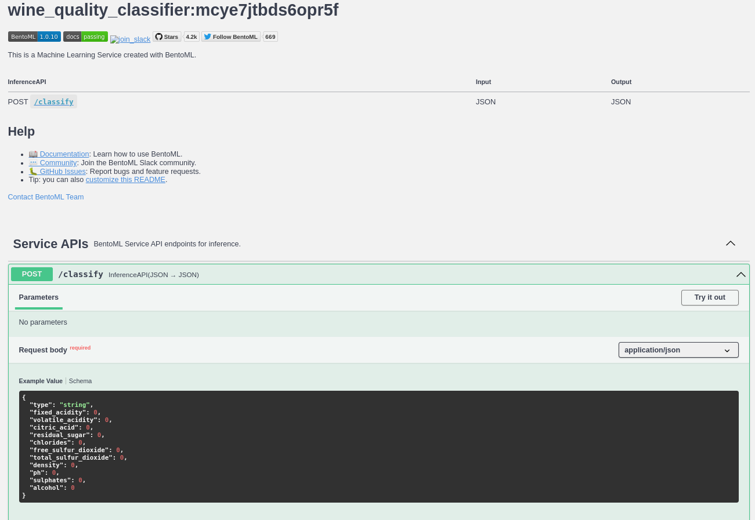Click the "type": "string" line in example
Screen dimensions: 755x520
62,405
